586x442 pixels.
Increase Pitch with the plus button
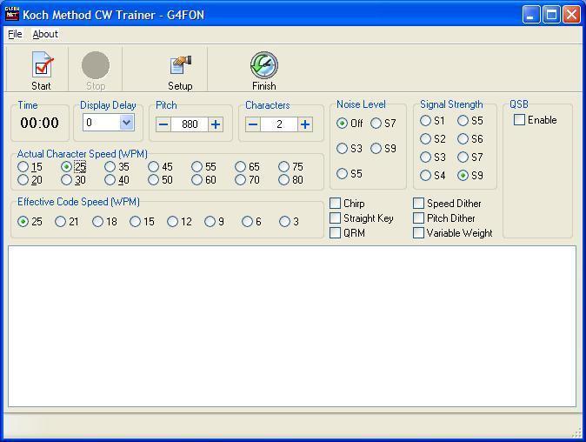pyautogui.click(x=216, y=124)
